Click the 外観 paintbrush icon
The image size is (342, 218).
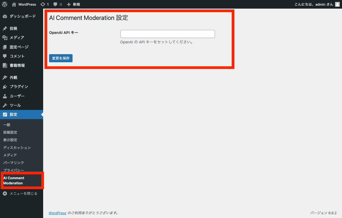(x=5, y=78)
